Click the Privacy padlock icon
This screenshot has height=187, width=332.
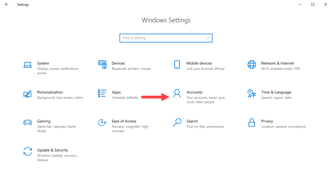click(252, 122)
